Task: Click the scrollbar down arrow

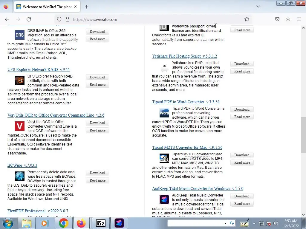Action: 303,215
